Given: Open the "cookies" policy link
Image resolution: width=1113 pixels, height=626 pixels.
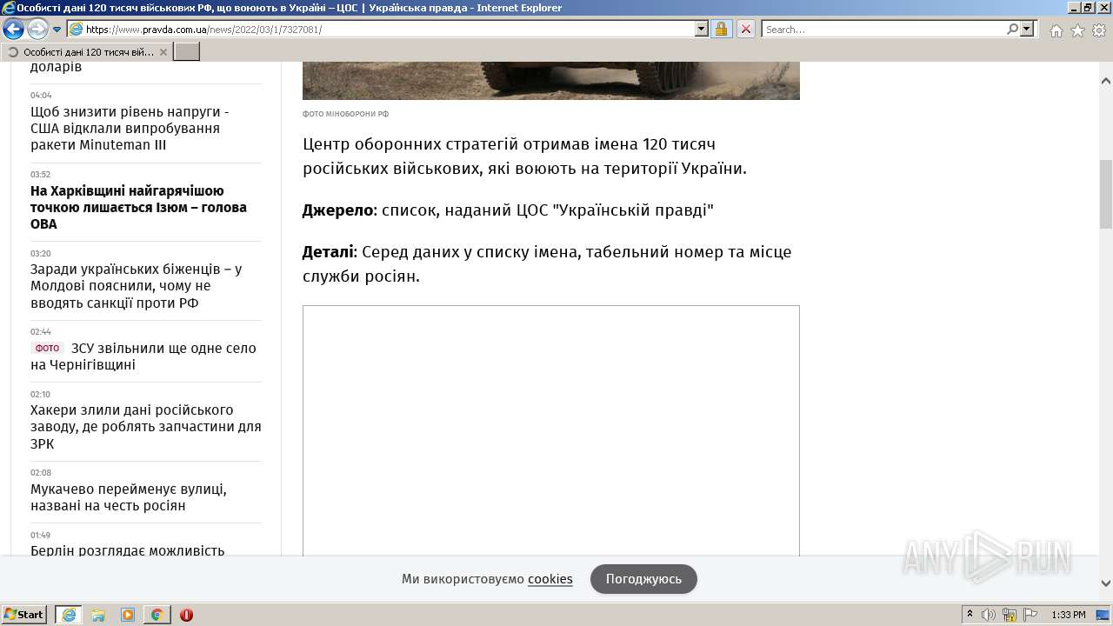Looking at the screenshot, I should click(550, 579).
